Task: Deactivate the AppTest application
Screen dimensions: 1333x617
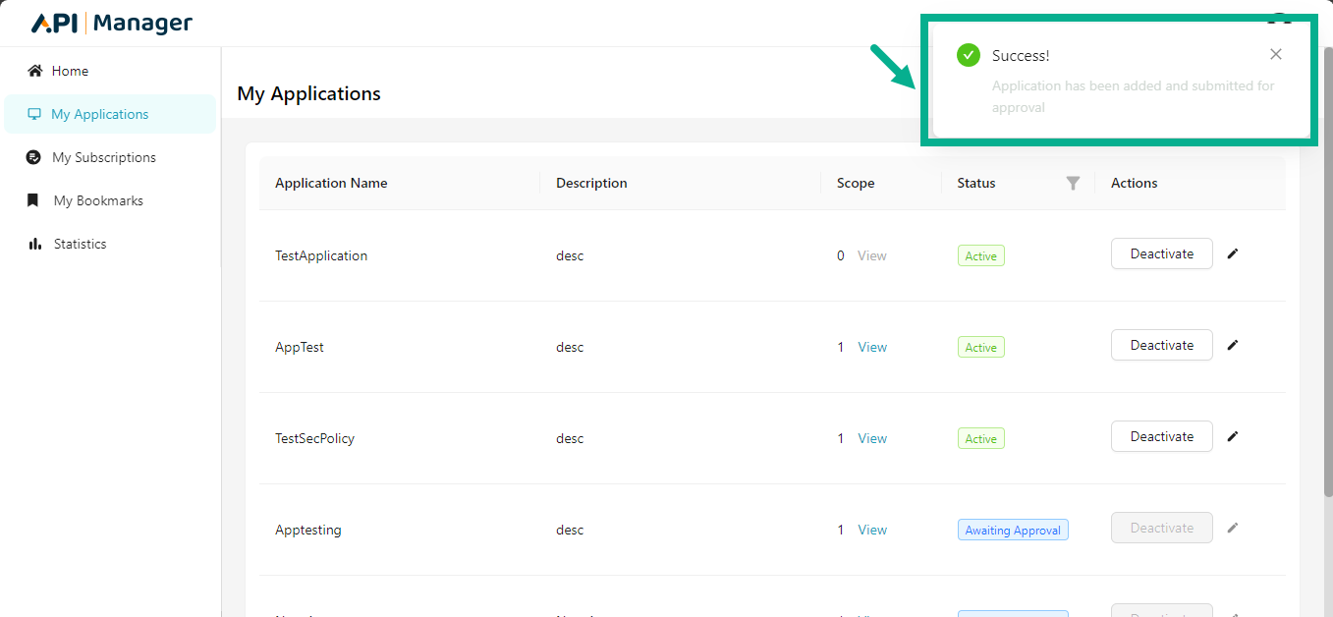Action: tap(1161, 345)
